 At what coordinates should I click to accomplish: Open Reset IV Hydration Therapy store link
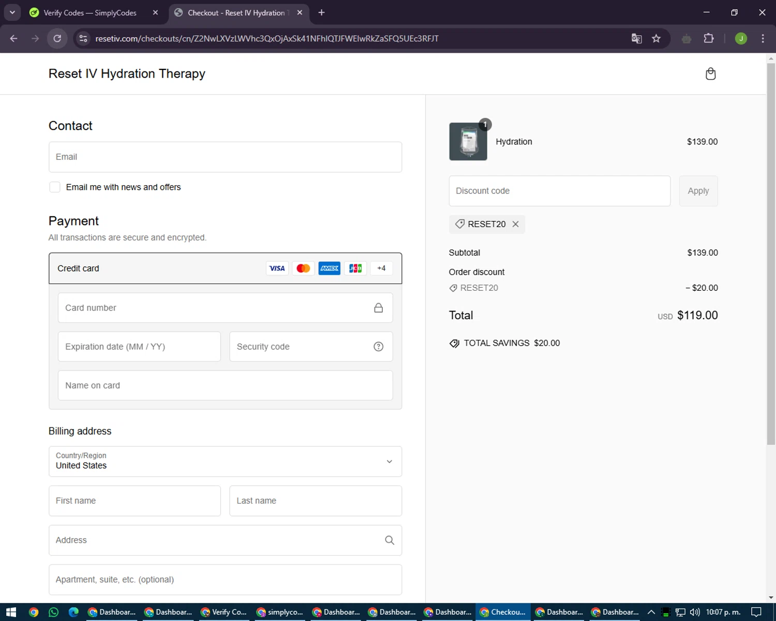click(x=127, y=73)
